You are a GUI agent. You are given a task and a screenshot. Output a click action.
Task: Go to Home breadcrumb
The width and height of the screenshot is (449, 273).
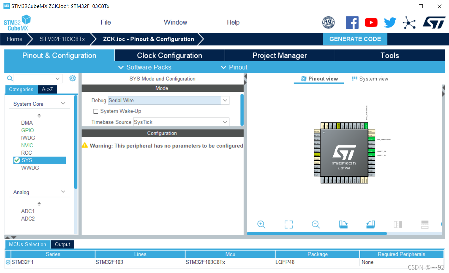pyautogui.click(x=15, y=39)
